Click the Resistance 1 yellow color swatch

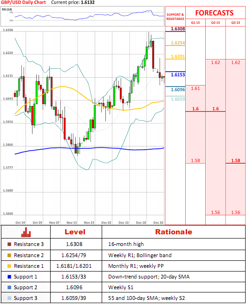[9, 266]
